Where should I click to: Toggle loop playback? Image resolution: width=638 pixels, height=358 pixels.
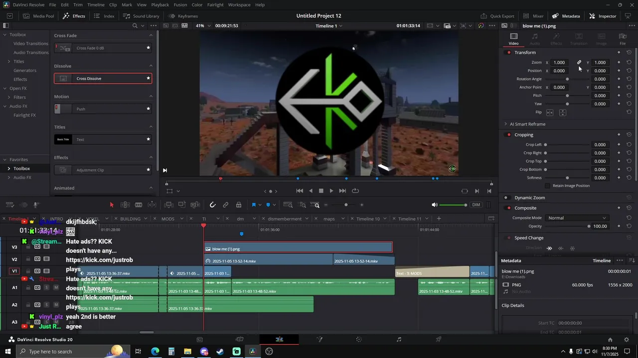[x=355, y=191]
